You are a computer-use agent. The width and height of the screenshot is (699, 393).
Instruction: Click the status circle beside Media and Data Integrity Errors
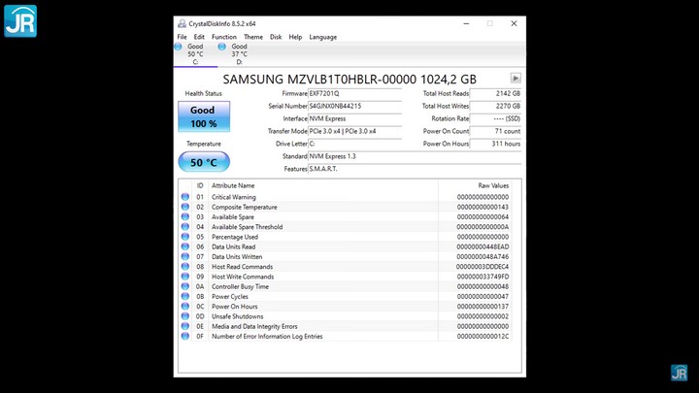click(x=185, y=326)
